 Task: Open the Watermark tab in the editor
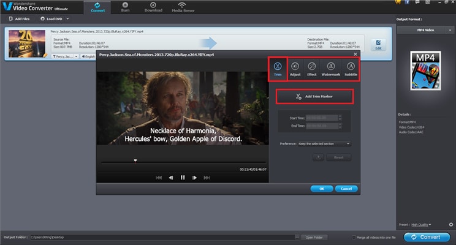[330, 69]
